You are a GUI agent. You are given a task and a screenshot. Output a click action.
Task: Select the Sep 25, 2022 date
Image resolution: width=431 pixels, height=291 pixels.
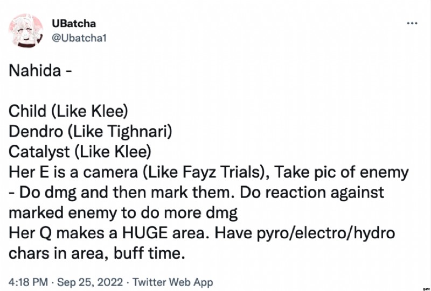(90, 282)
